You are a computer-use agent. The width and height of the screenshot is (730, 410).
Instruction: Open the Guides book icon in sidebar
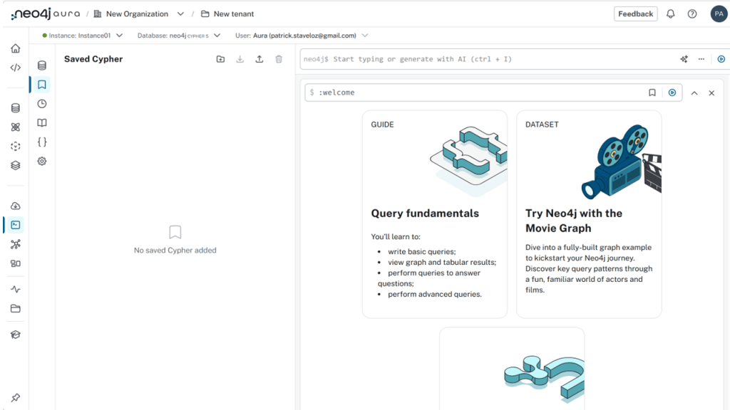point(42,123)
